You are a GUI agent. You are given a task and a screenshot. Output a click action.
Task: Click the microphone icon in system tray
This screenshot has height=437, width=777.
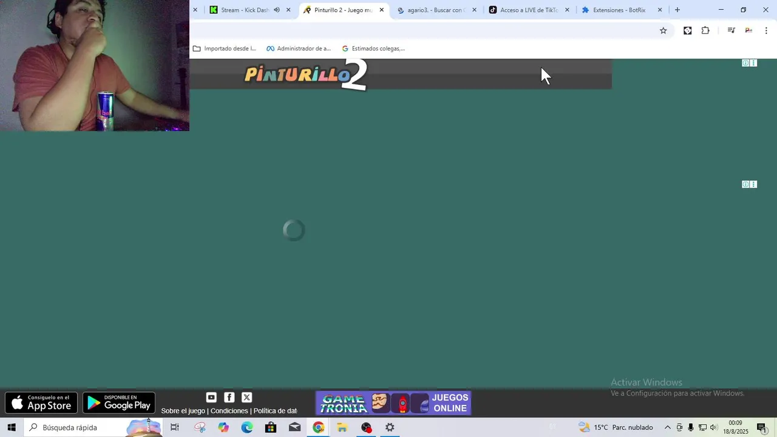tap(691, 427)
